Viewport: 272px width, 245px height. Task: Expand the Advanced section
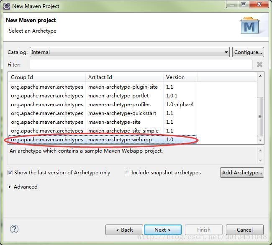(10, 187)
